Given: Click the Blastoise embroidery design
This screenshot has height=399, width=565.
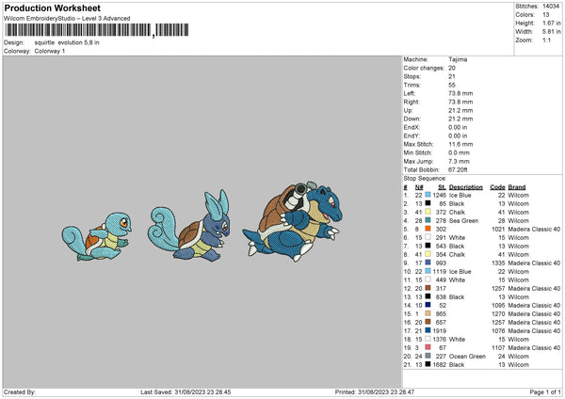Looking at the screenshot, I should 293,221.
